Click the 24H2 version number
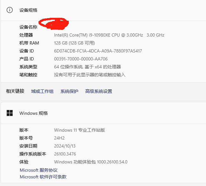This screenshot has width=206, height=186. (x=60, y=138)
